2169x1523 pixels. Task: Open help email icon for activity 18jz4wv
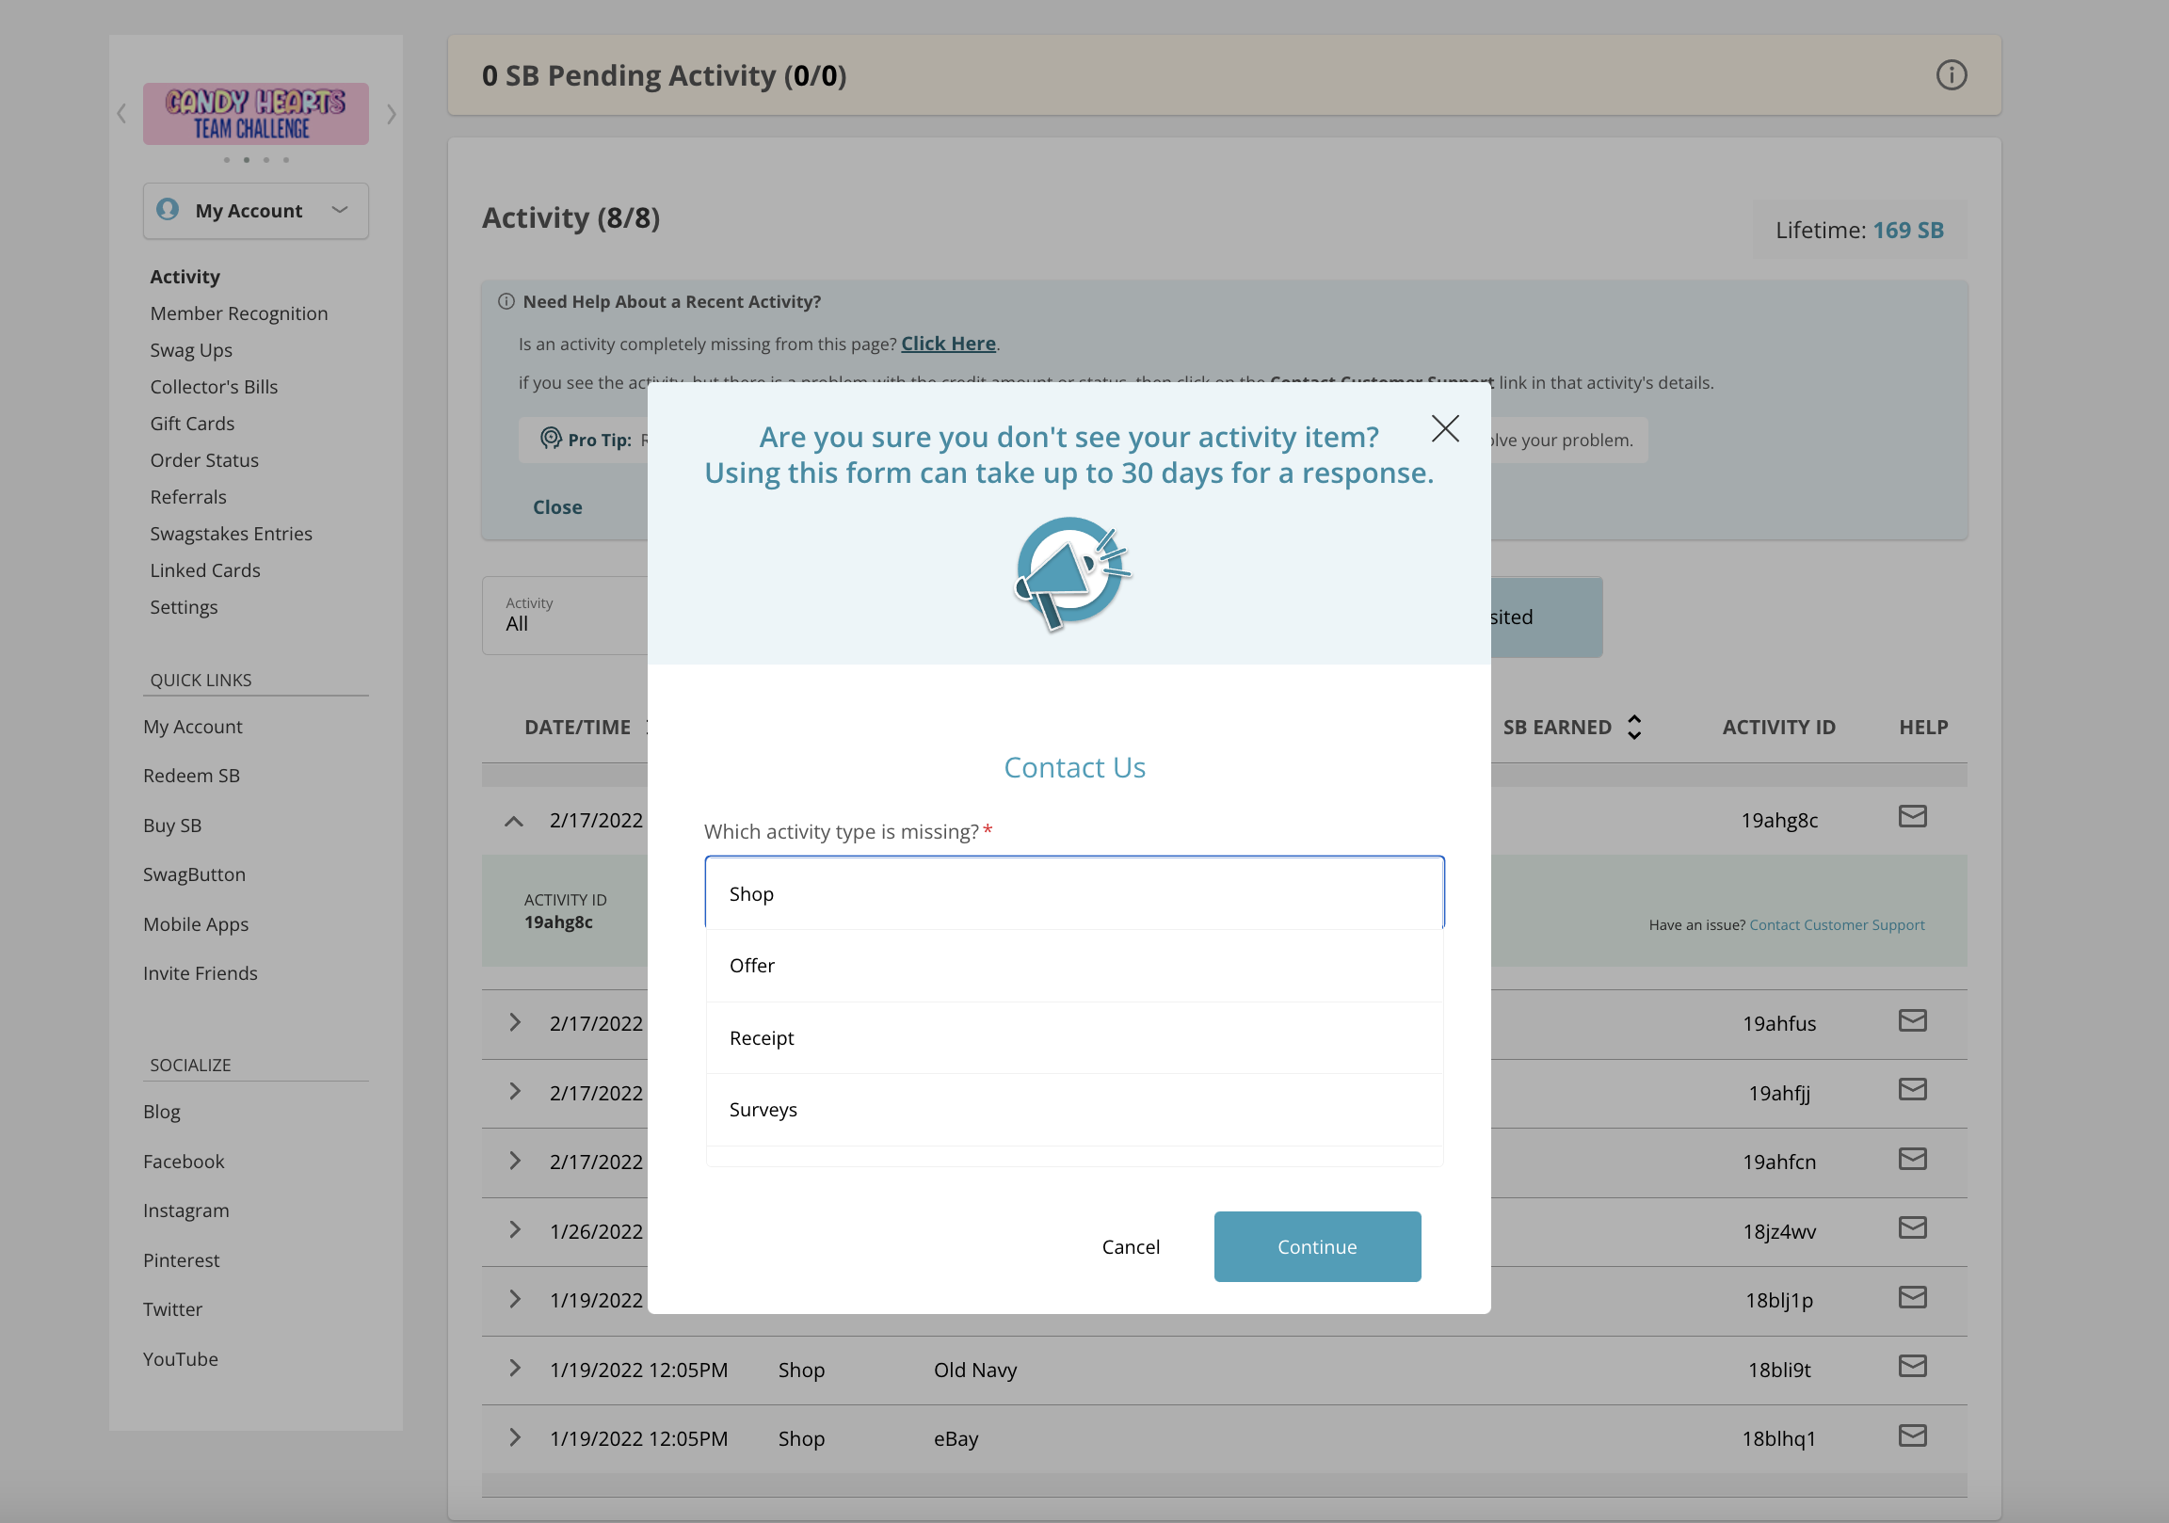coord(1912,1227)
